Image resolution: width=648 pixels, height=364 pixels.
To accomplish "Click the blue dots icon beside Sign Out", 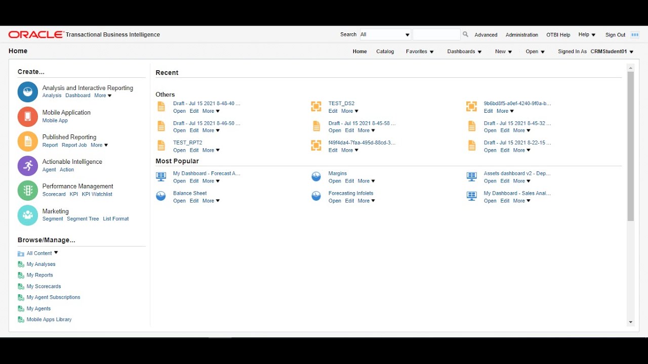I will pyautogui.click(x=635, y=35).
